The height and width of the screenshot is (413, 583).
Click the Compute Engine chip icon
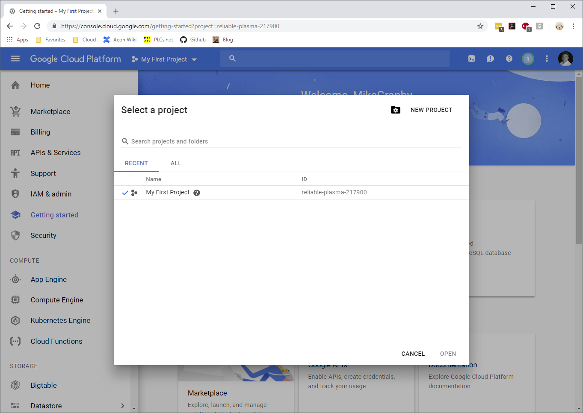15,300
